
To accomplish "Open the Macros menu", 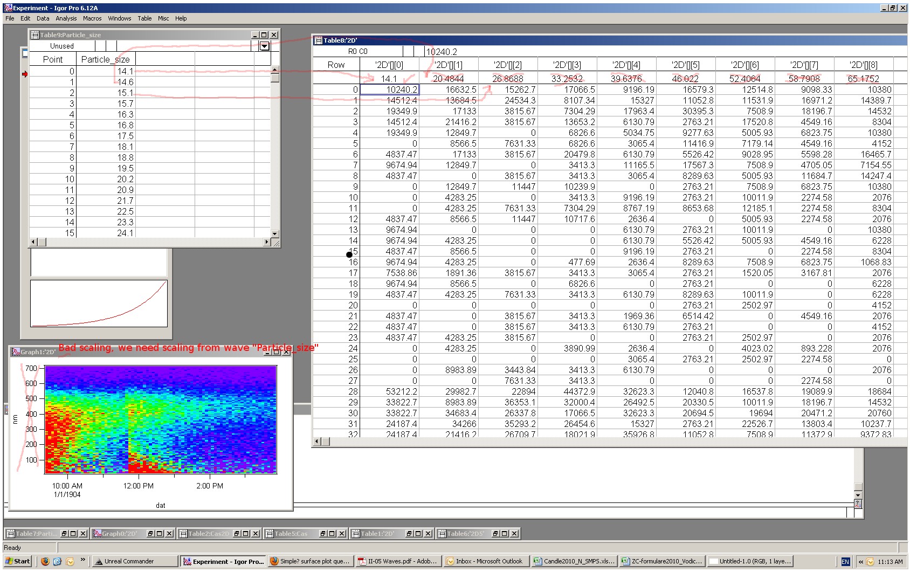I will pos(92,18).
